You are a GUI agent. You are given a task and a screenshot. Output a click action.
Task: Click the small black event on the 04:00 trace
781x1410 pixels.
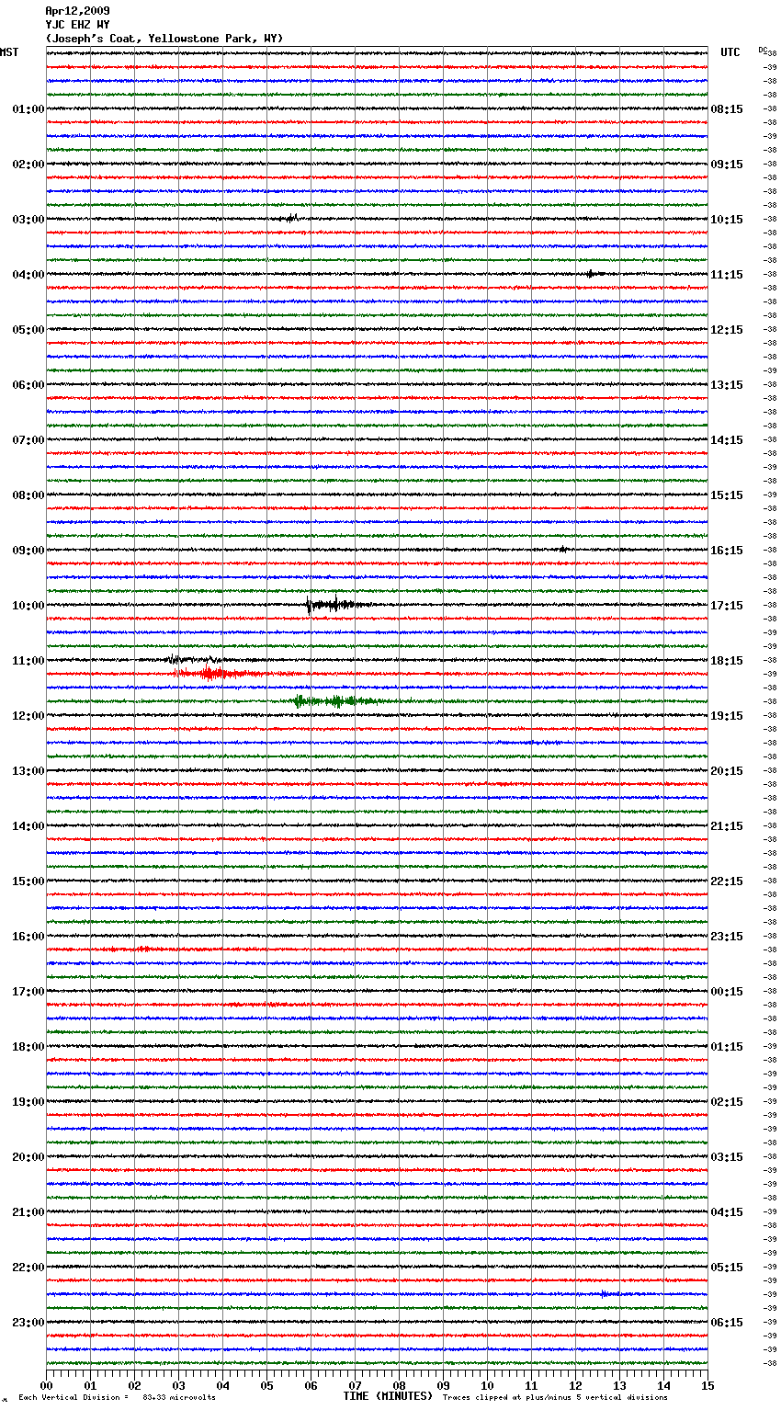(592, 273)
